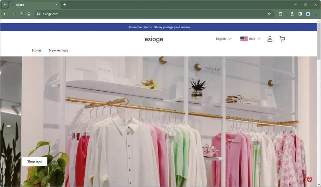The image size is (321, 187).
Task: Expand the English language dropdown
Action: pyautogui.click(x=223, y=39)
